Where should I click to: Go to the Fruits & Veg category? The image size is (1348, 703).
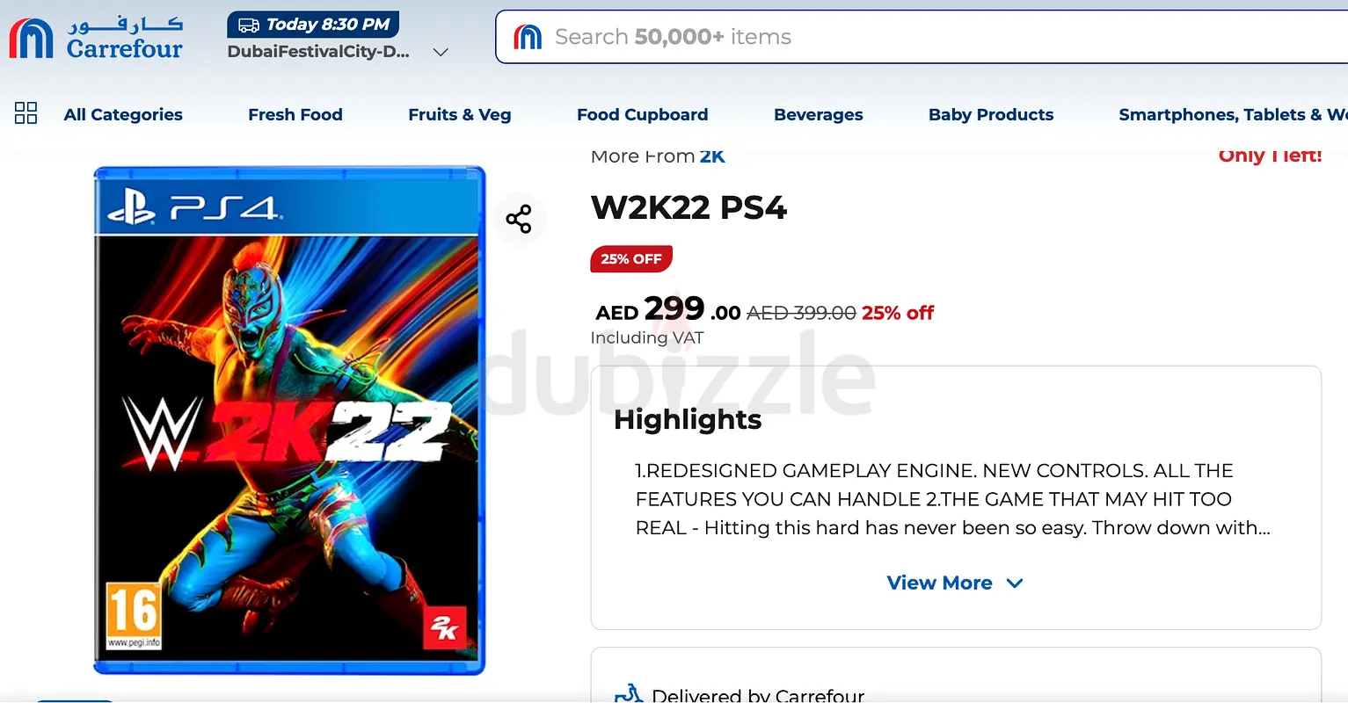460,114
